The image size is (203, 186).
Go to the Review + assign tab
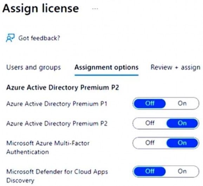[x=175, y=67]
